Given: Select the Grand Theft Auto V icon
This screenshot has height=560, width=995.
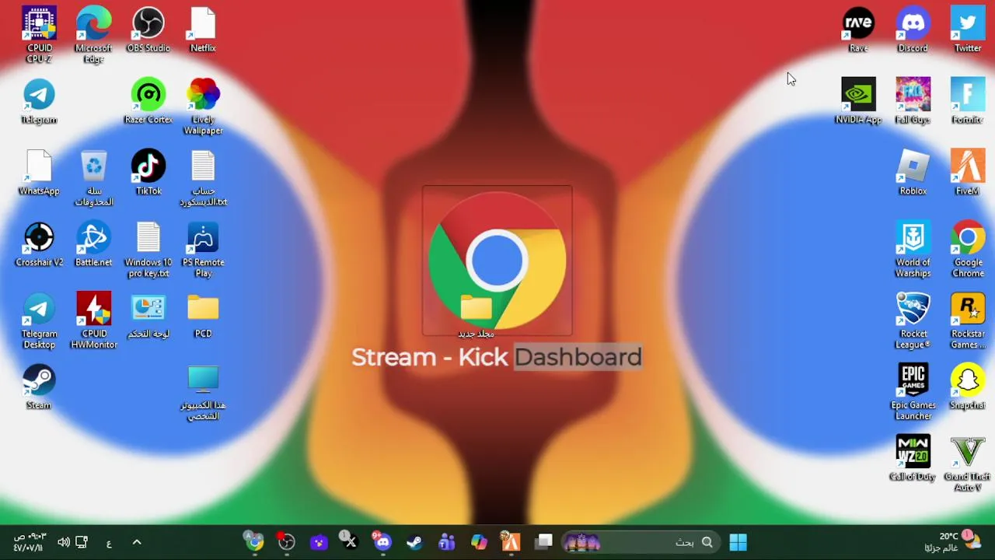Looking at the screenshot, I should 968,464.
